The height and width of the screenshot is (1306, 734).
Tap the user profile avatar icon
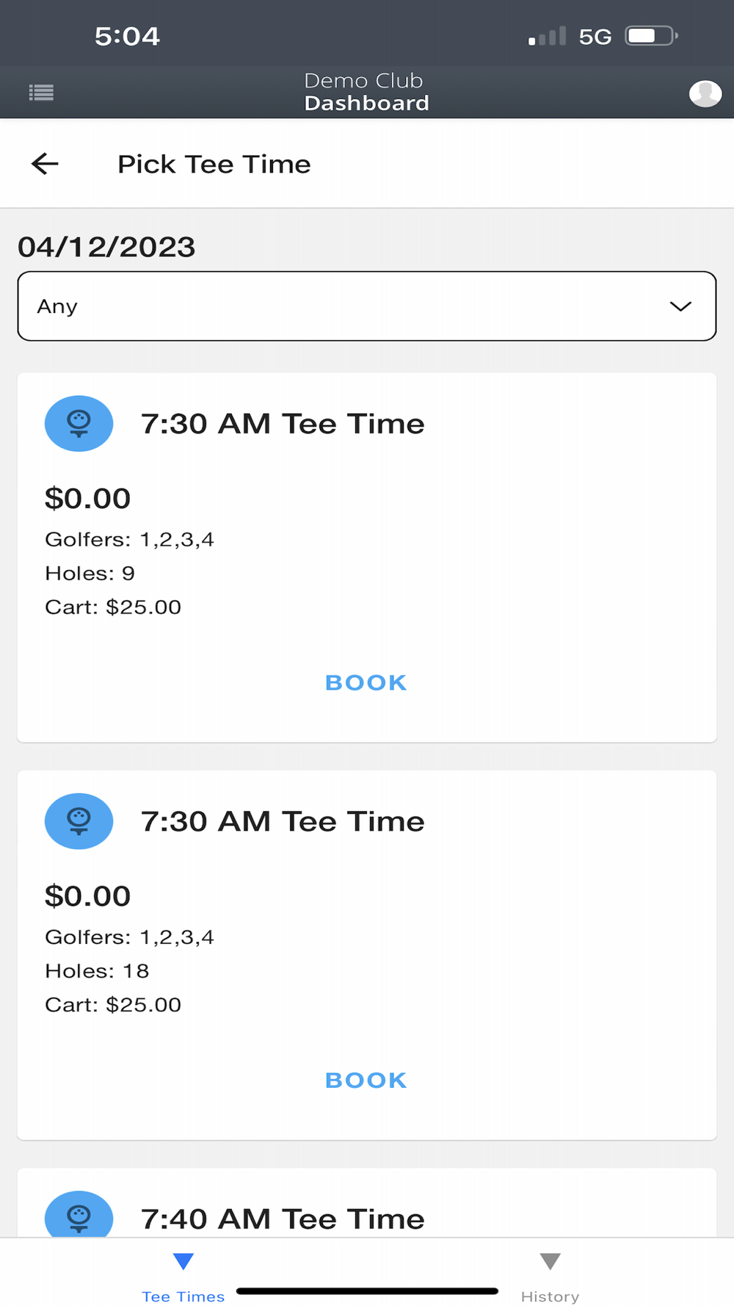pos(705,93)
